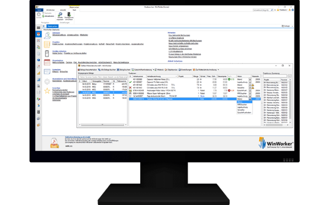
Task: Close the Aktion dropdown in the highlighted row
Action: [x=250, y=99]
